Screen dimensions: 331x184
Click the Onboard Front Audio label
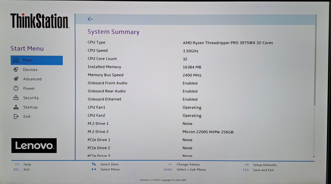click(x=108, y=83)
